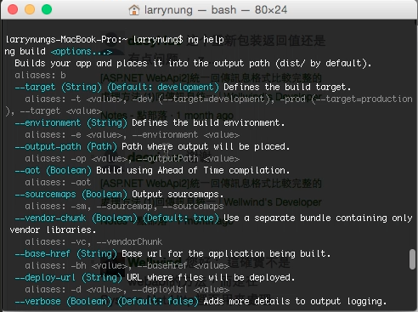Click the --aot option text
The height and width of the screenshot is (312, 418).
27,170
